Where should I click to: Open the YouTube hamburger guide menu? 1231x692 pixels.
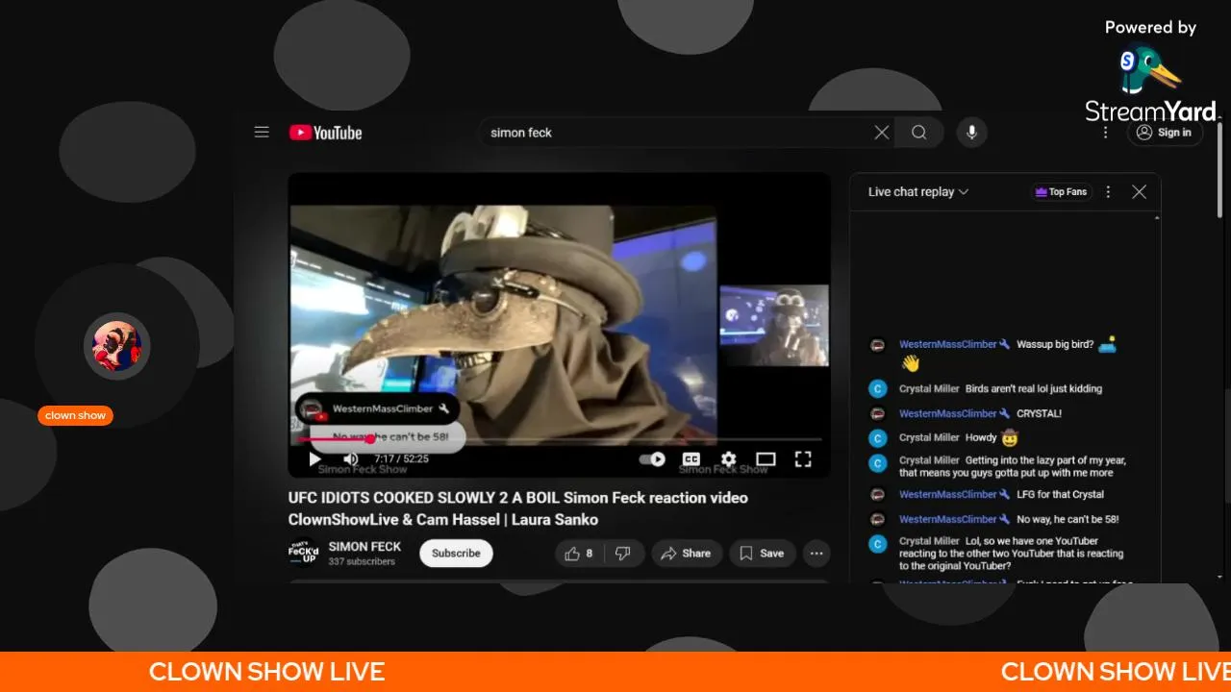pos(262,133)
